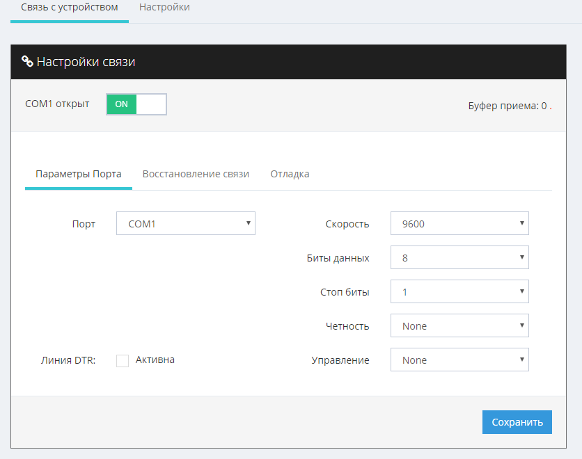Expand the Управление flow control dropdown
The image size is (582, 459).
tap(459, 360)
